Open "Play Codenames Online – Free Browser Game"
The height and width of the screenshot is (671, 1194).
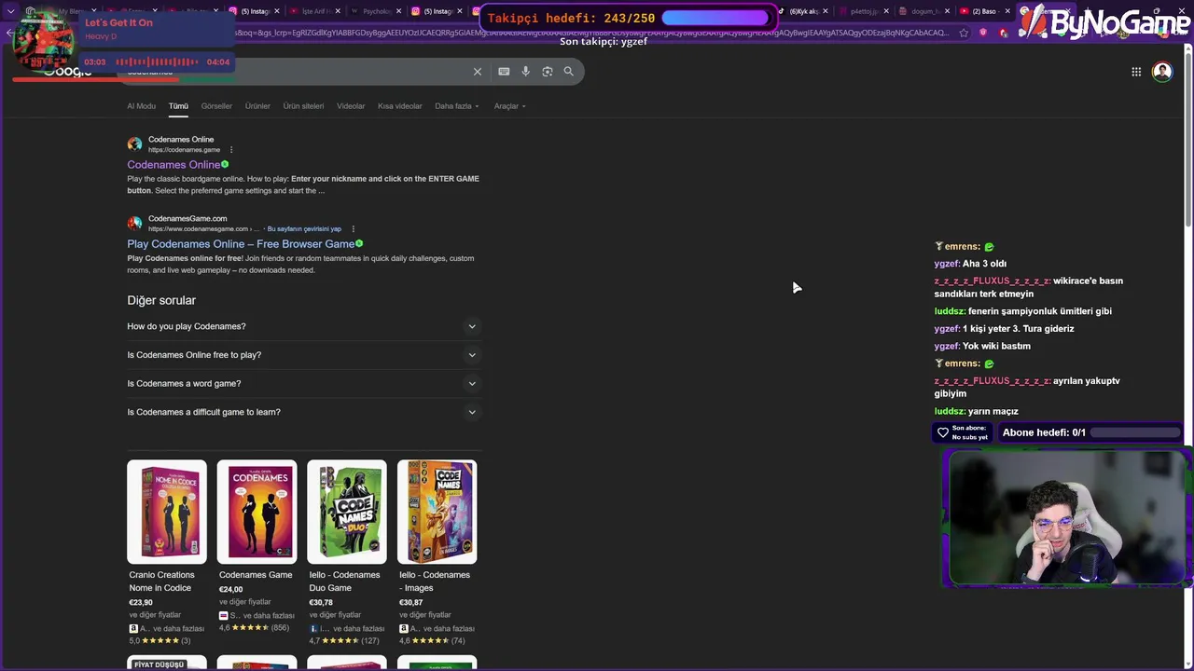click(x=241, y=244)
